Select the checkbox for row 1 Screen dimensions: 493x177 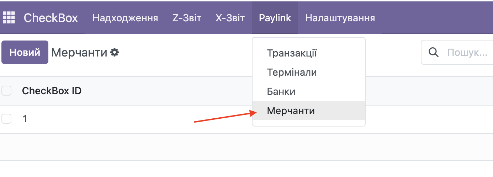[6, 119]
